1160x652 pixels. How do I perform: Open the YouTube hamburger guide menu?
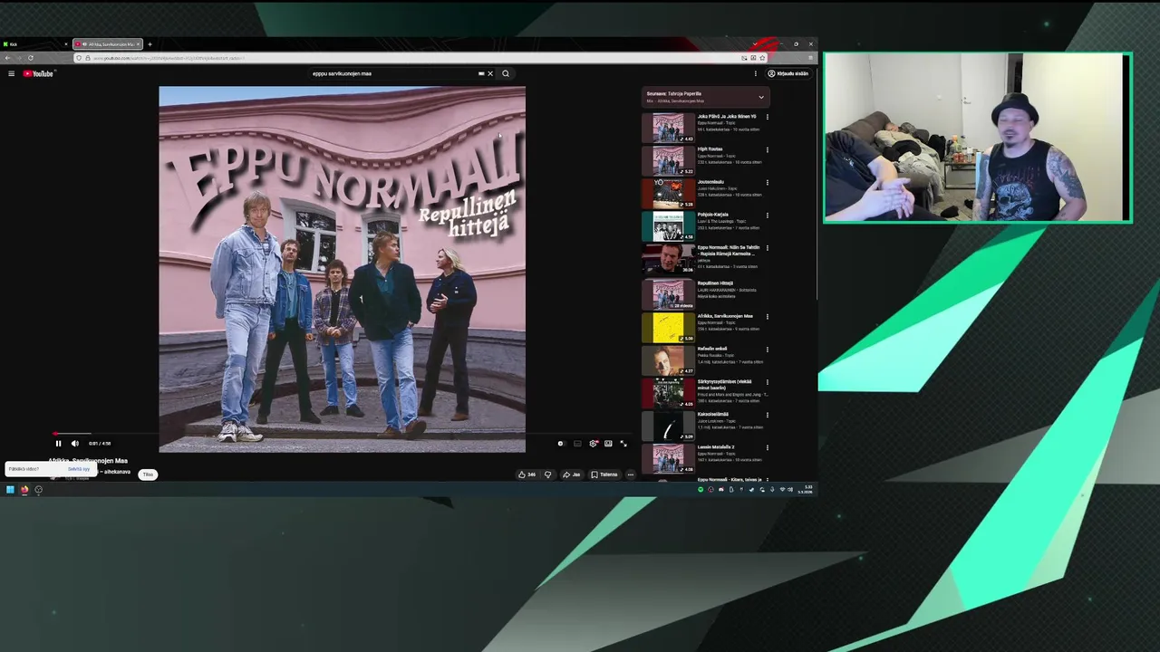[x=11, y=73]
